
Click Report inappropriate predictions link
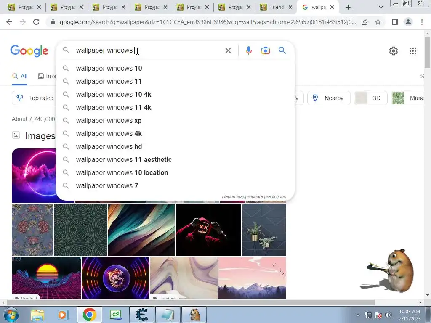click(x=254, y=197)
